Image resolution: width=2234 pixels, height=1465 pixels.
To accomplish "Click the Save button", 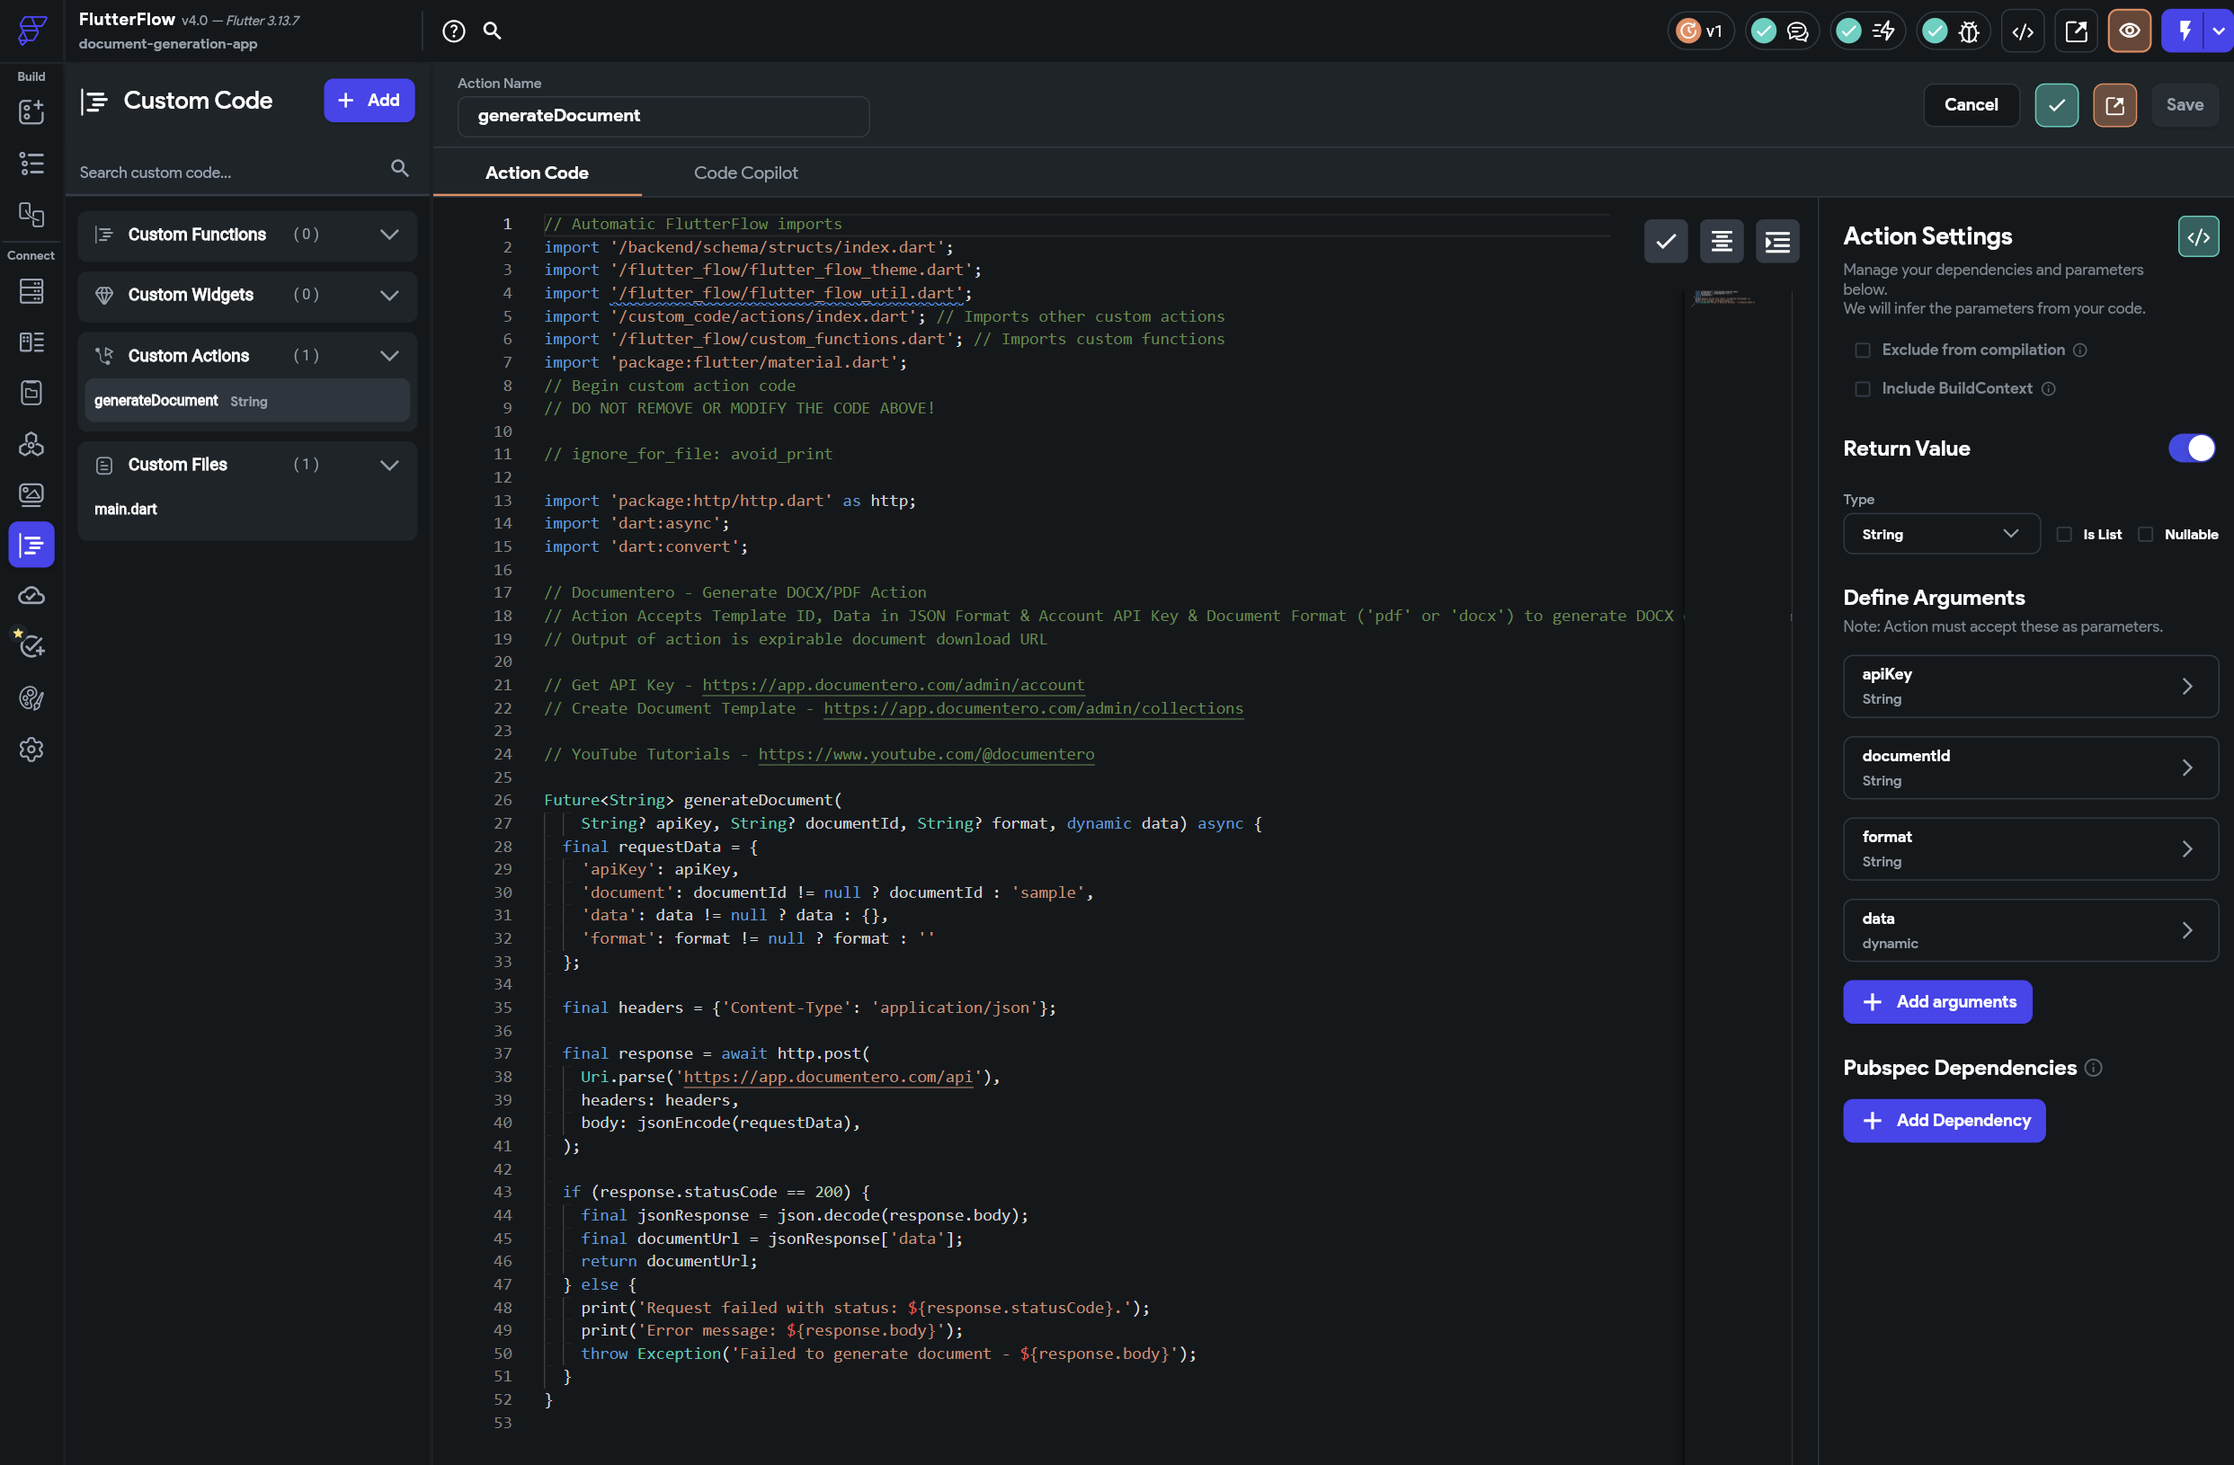I will click(2184, 105).
